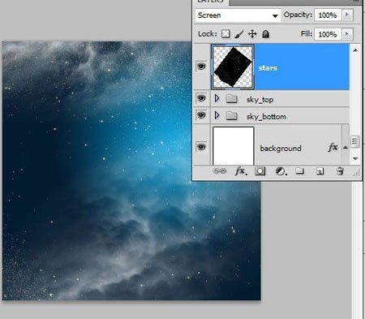This screenshot has width=365, height=319.
Task: Click the Fill value field
Action: [x=328, y=35]
